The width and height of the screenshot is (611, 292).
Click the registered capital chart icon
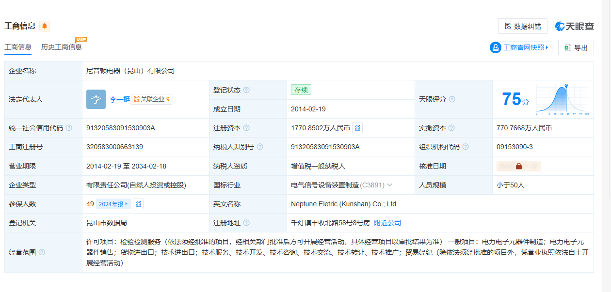(357, 128)
